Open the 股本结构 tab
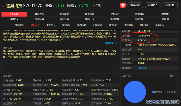This screenshot has width=181, height=106. click(x=89, y=14)
